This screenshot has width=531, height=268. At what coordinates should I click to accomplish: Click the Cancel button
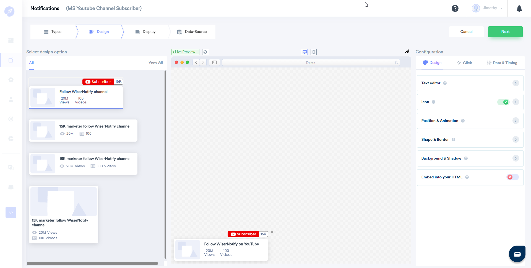coord(466,32)
